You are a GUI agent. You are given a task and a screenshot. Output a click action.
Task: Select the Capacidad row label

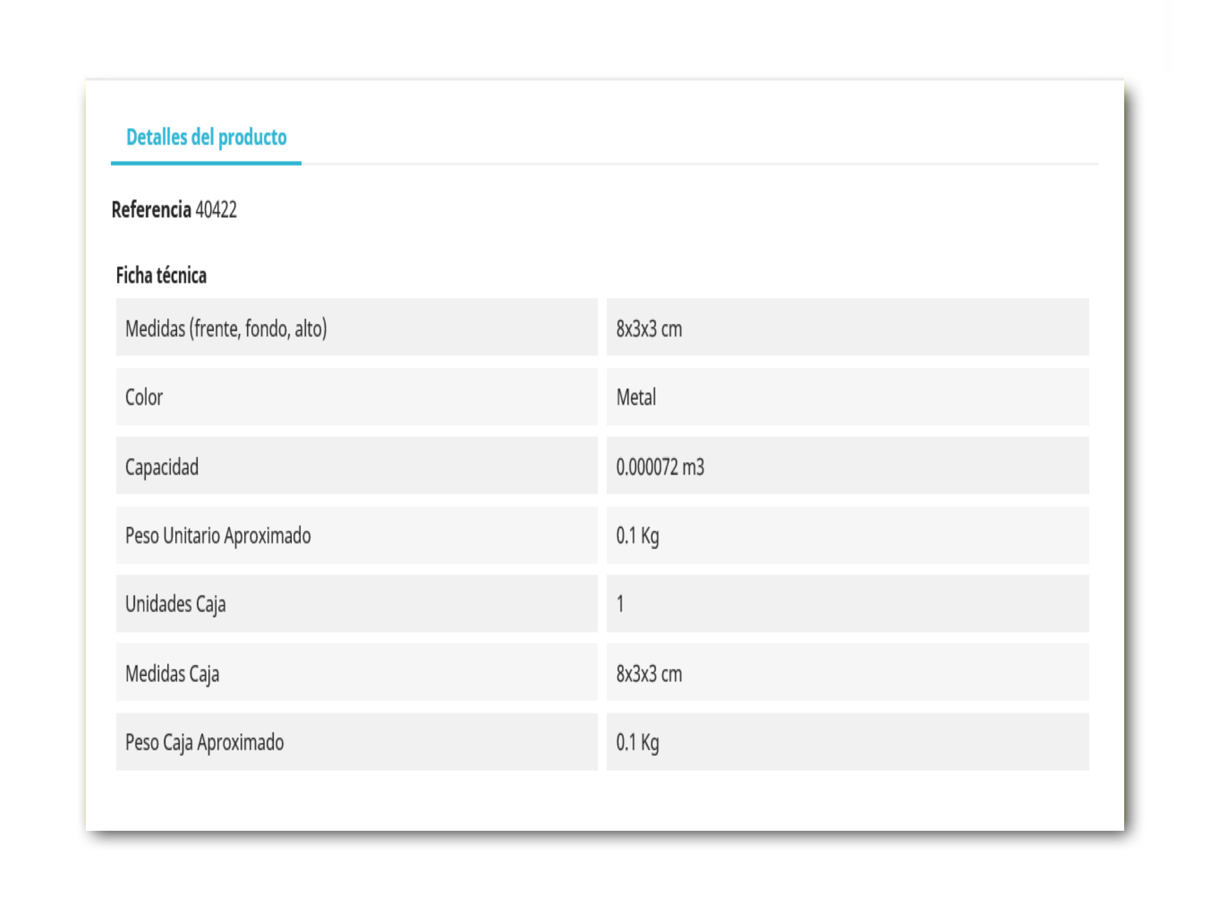click(x=162, y=467)
